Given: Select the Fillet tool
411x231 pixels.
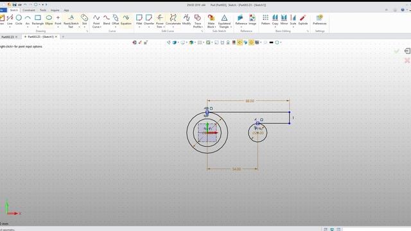Looking at the screenshot, I should [x=139, y=20].
